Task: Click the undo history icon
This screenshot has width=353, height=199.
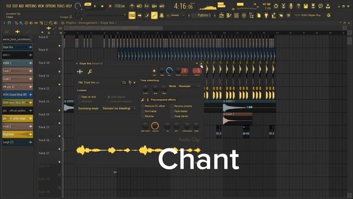Action: 276,6
